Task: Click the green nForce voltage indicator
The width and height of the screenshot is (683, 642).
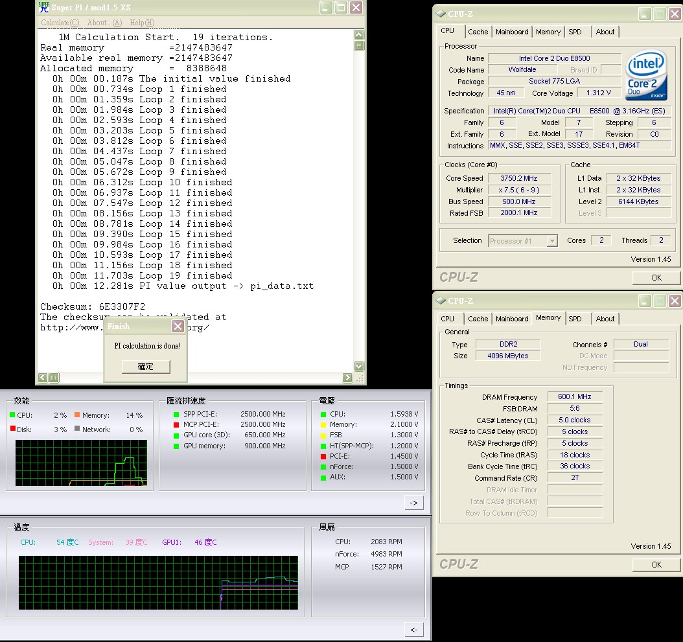Action: click(x=323, y=467)
